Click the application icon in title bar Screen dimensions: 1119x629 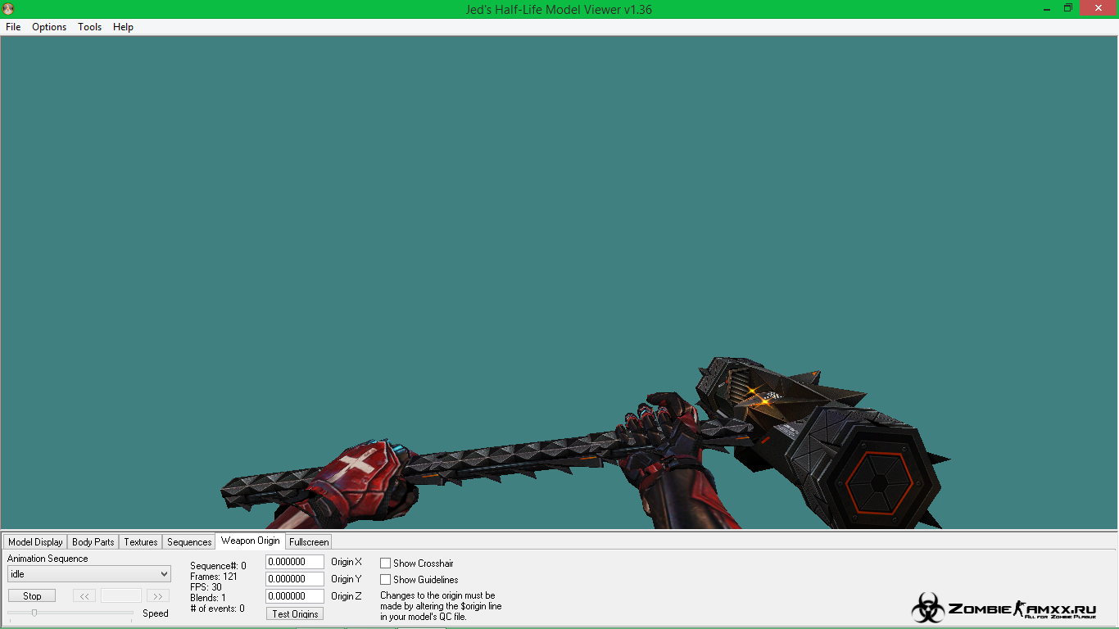9,9
